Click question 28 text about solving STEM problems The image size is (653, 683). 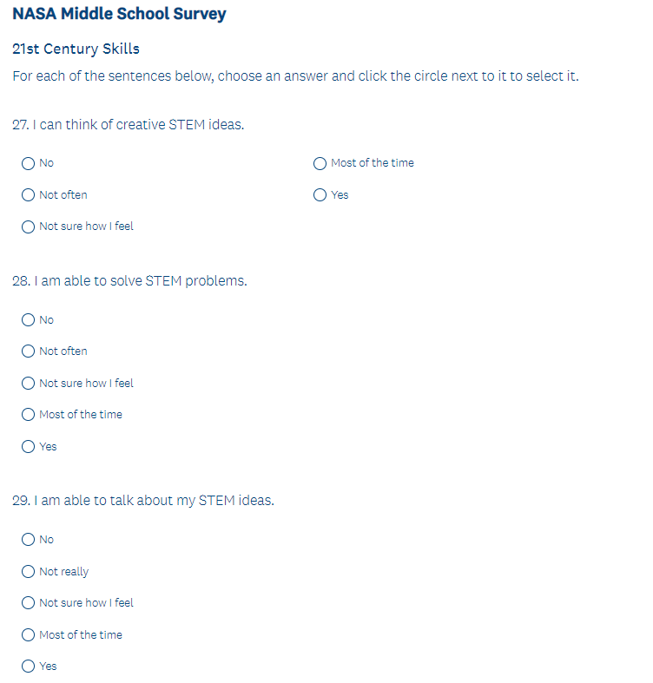130,281
